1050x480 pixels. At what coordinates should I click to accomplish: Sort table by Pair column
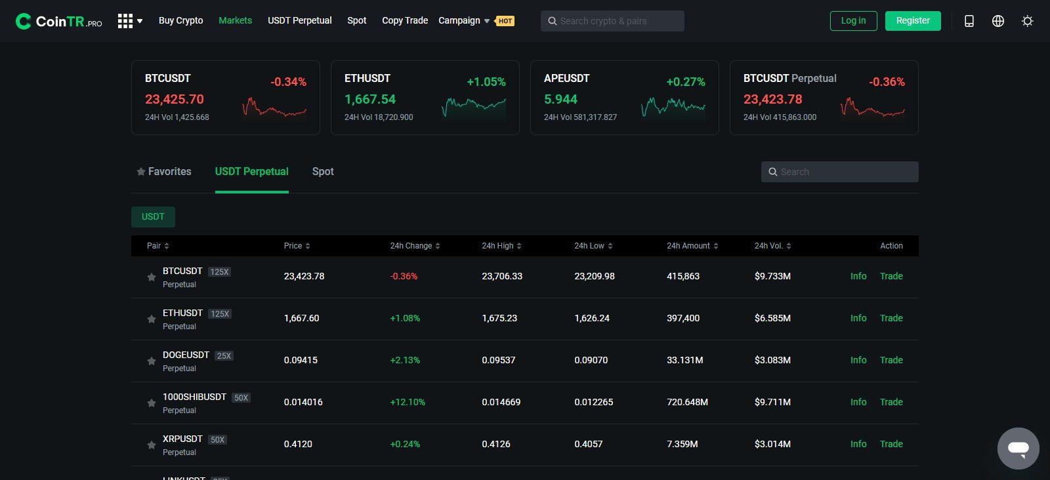(158, 246)
